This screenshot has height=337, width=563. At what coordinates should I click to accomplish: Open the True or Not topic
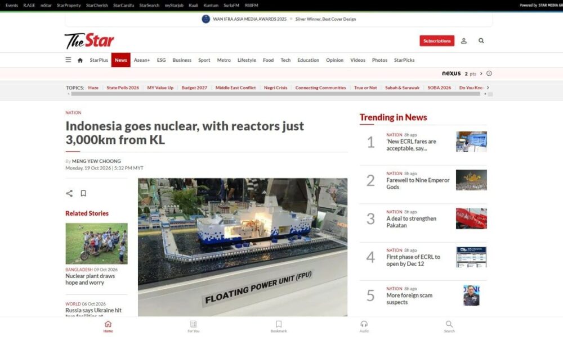[365, 88]
